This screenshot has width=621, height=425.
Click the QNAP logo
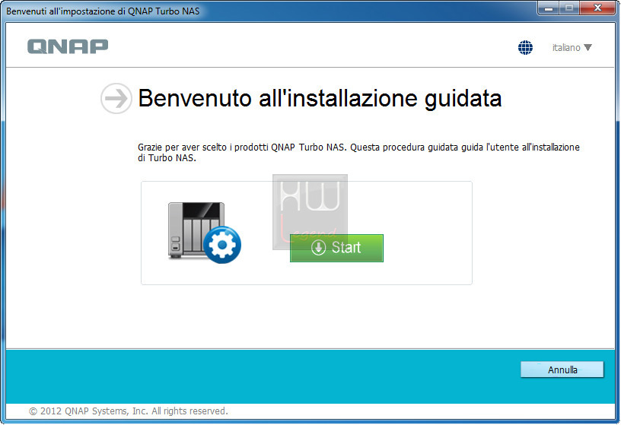coord(68,46)
